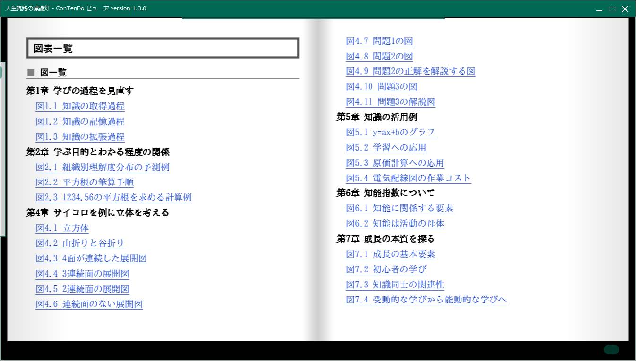636x361 pixels.
Task: Open link 図1.3 知識の拡張過程
Action: 80,137
